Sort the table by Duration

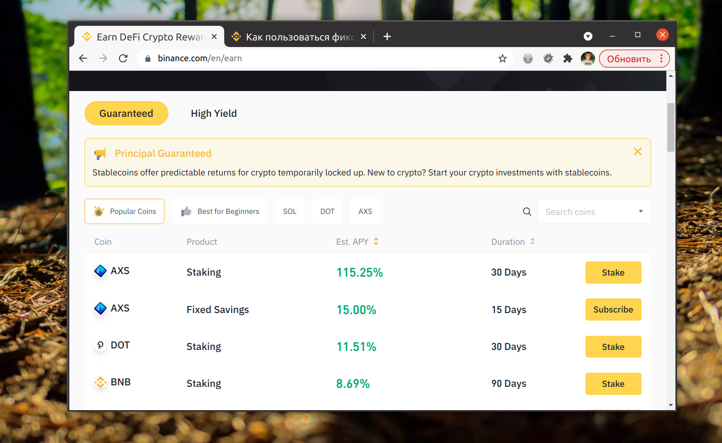pos(532,242)
